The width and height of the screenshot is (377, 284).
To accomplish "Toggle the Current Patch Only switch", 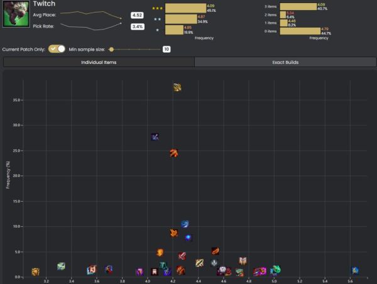I will tap(57, 49).
